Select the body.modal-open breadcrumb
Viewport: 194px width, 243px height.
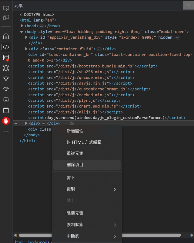[x=40, y=241]
